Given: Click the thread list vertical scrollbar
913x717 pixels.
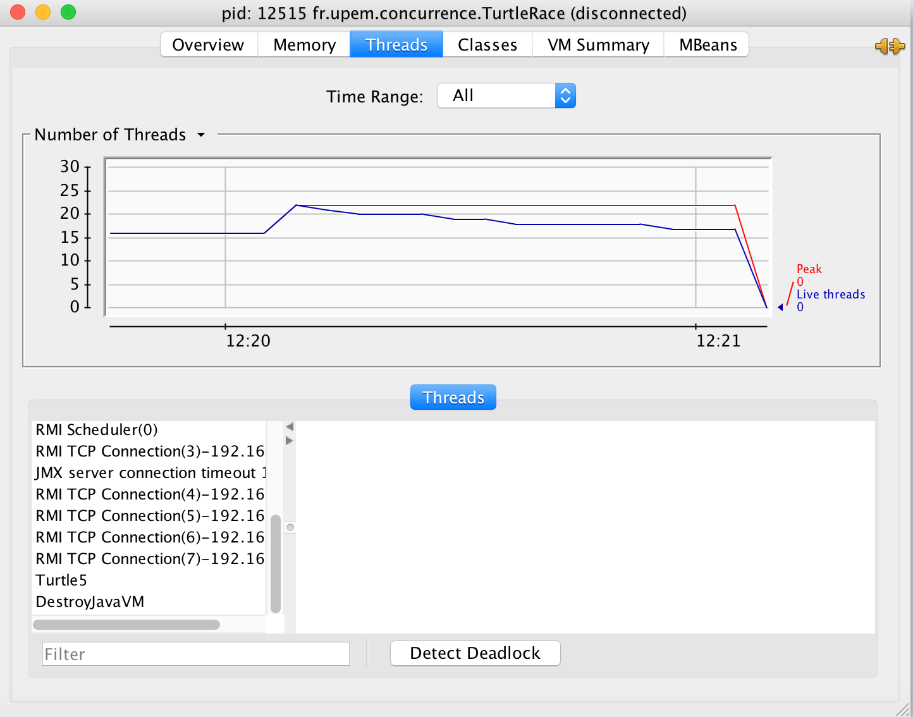Looking at the screenshot, I should coord(276,564).
